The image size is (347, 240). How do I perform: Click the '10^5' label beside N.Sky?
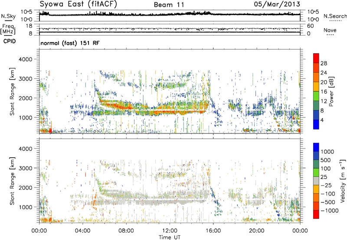pyautogui.click(x=26, y=12)
